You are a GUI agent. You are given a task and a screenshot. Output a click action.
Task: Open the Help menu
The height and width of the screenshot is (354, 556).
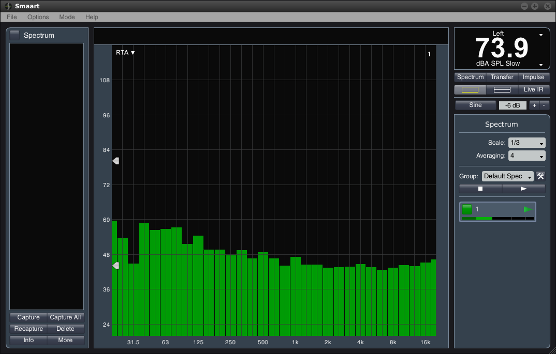(x=92, y=17)
